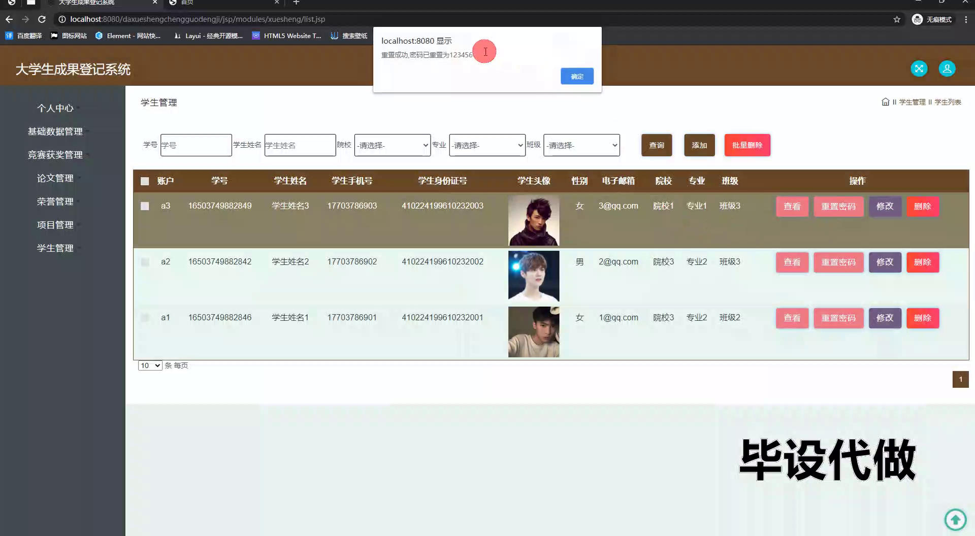Click 查看 for student a2
975x536 pixels.
792,262
